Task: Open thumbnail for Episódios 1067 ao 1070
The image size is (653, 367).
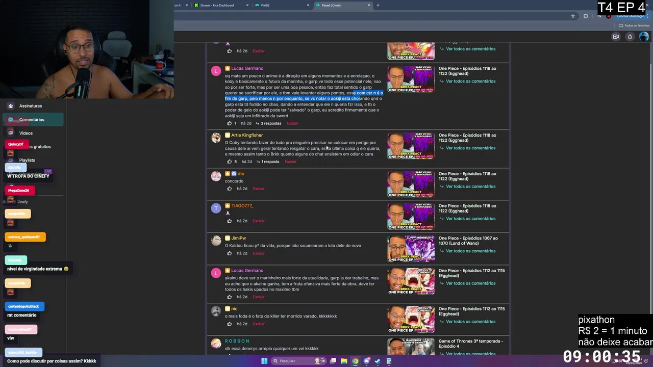Action: (411, 249)
